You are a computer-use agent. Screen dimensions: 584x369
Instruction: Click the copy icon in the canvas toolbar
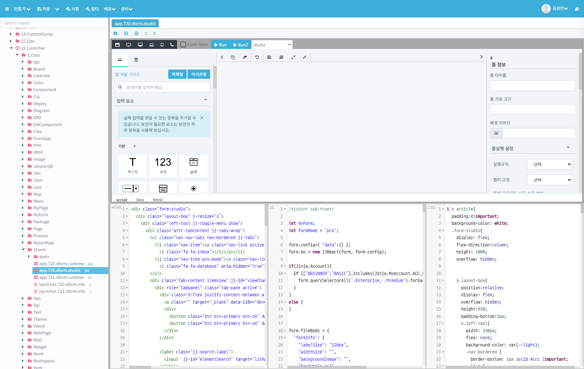pyautogui.click(x=233, y=57)
